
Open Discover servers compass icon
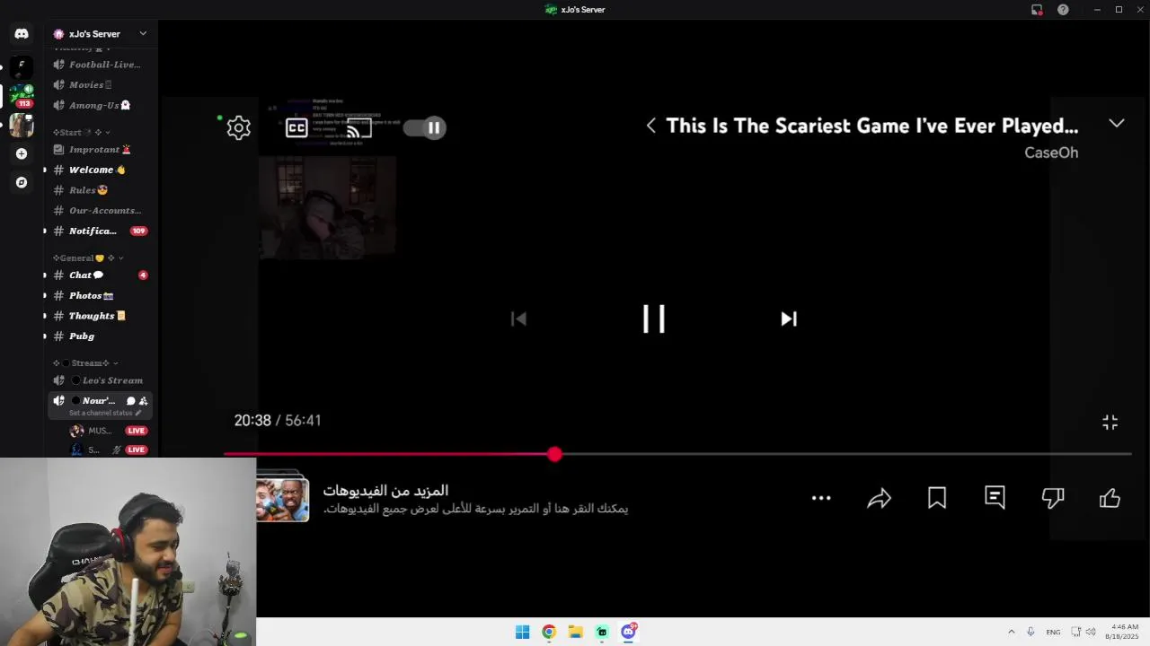pyautogui.click(x=22, y=182)
